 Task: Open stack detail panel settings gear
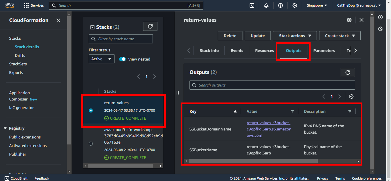[x=349, y=20]
